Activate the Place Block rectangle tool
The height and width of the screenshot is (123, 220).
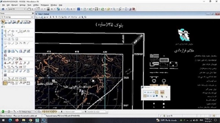tap(5, 39)
